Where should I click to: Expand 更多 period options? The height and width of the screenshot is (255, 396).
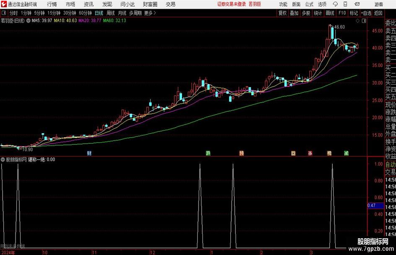150,13
